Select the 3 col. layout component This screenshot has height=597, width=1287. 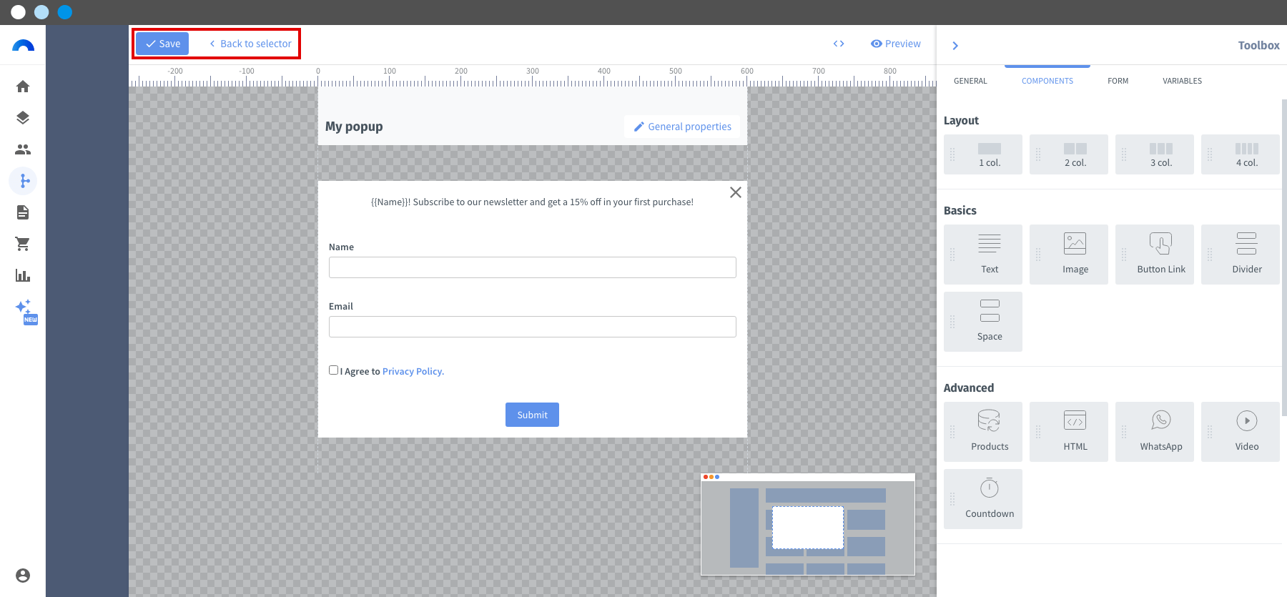click(x=1155, y=154)
